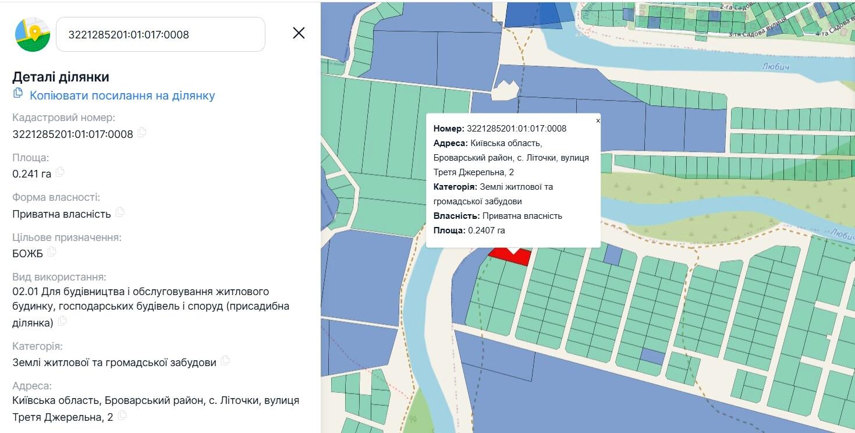The height and width of the screenshot is (433, 855).
Task: Close the parcel info popup on the map
Action: [x=598, y=121]
